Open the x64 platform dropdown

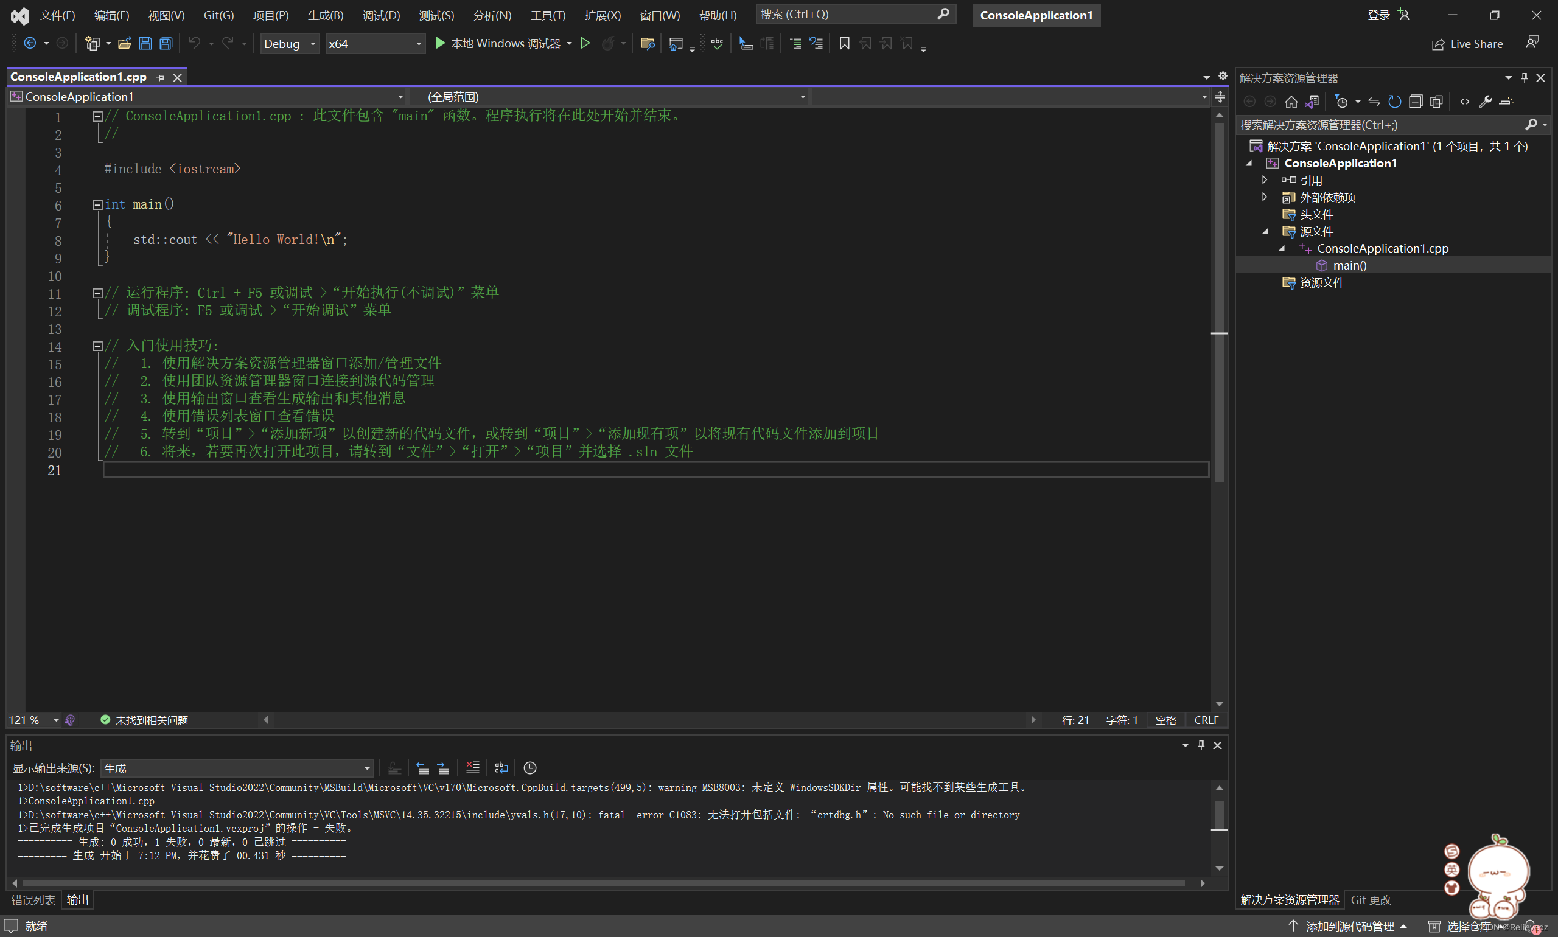click(418, 44)
